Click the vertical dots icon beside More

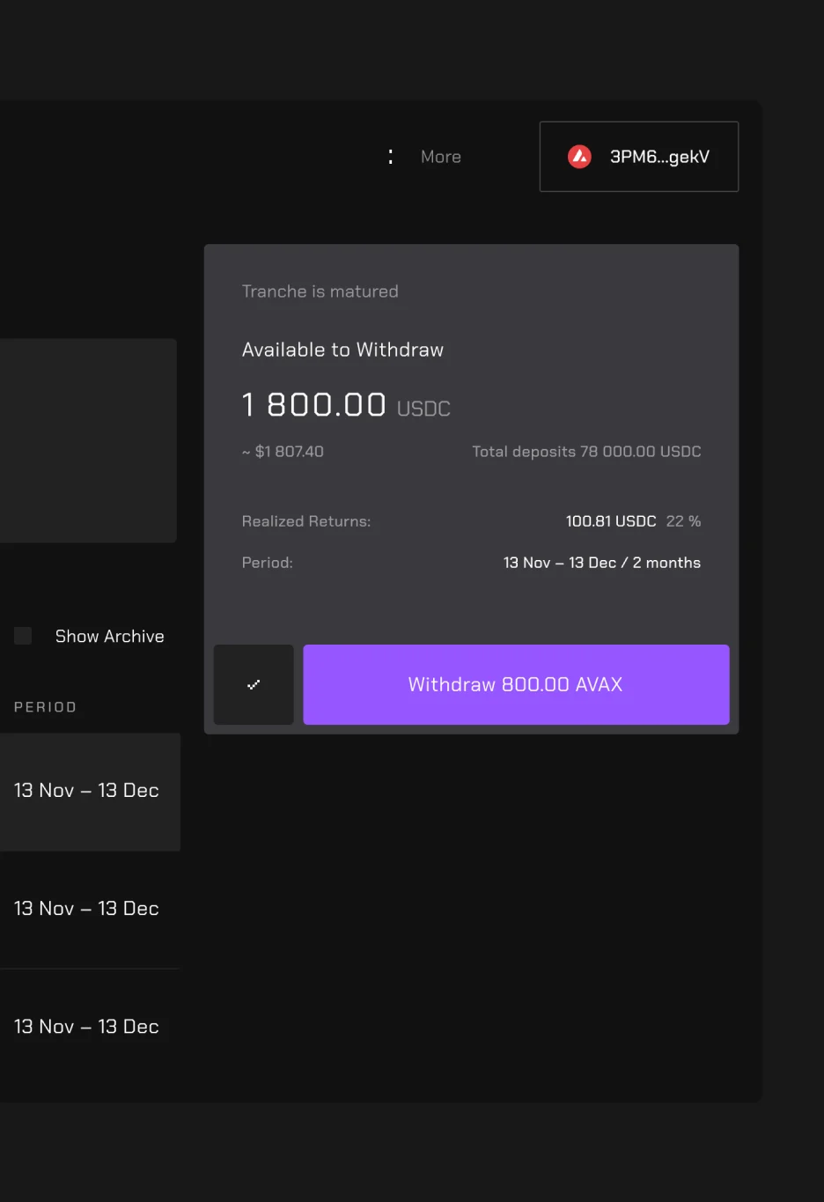coord(391,157)
